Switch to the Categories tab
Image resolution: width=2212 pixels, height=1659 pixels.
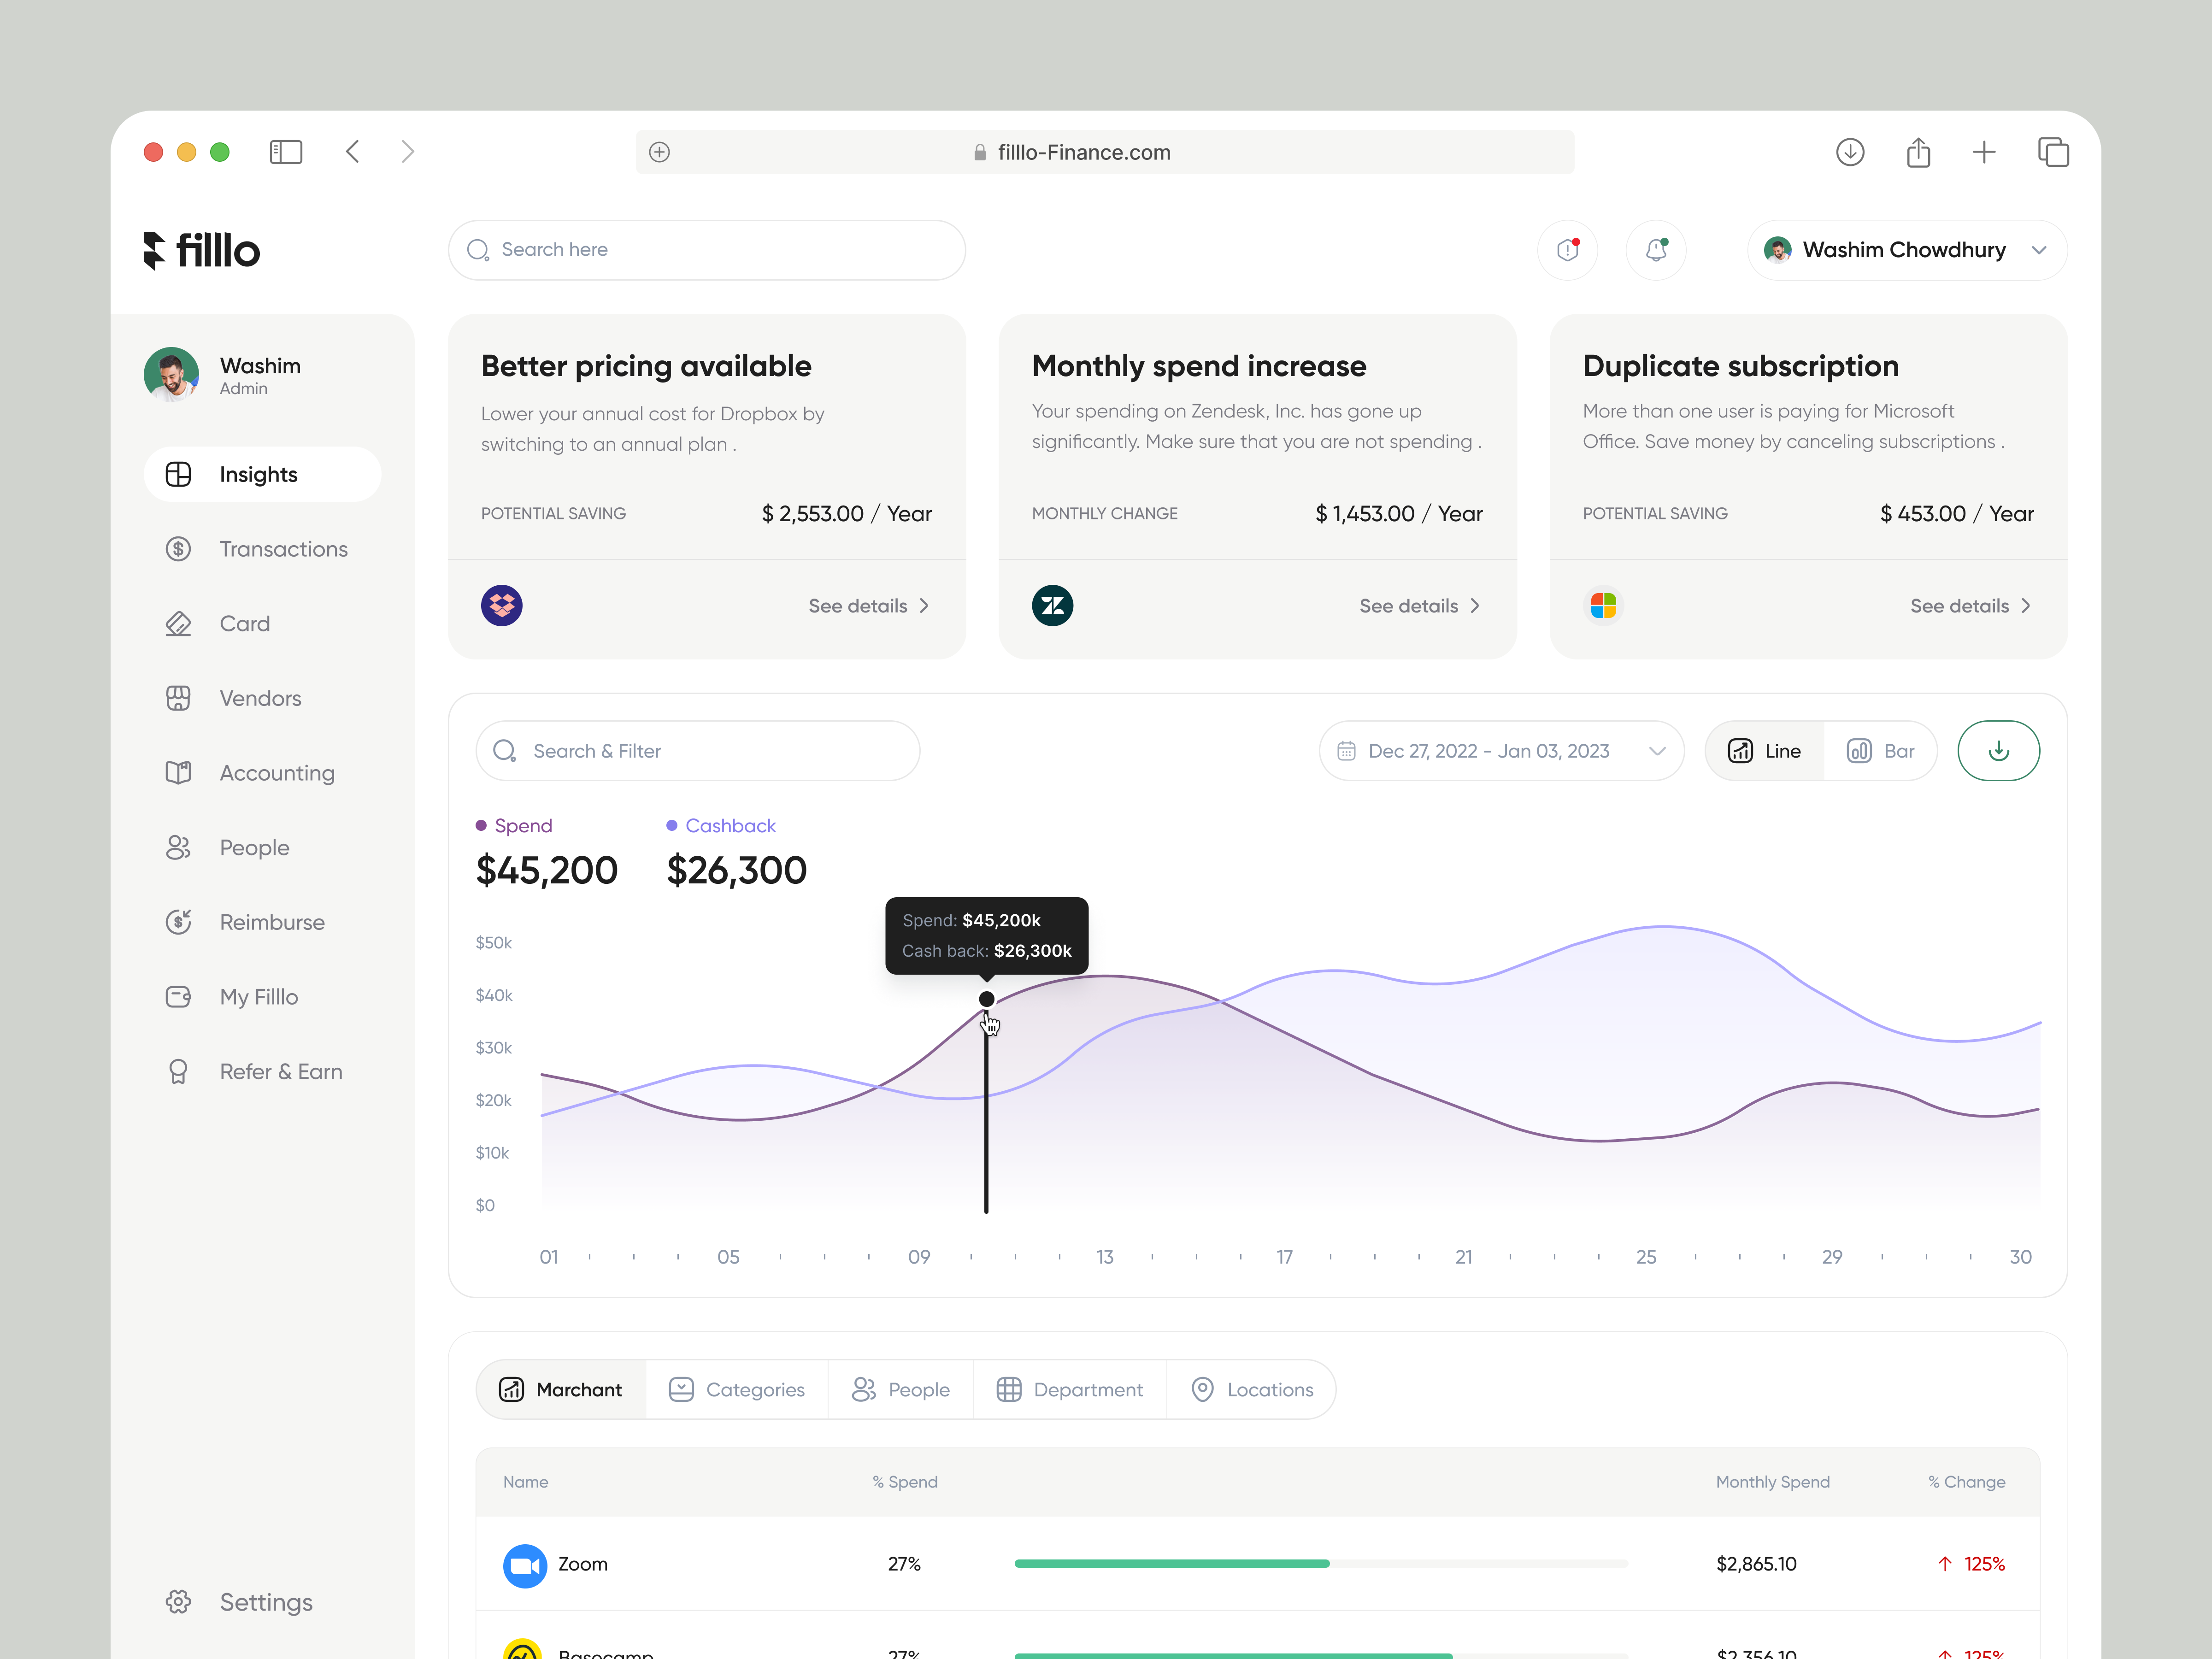click(737, 1389)
